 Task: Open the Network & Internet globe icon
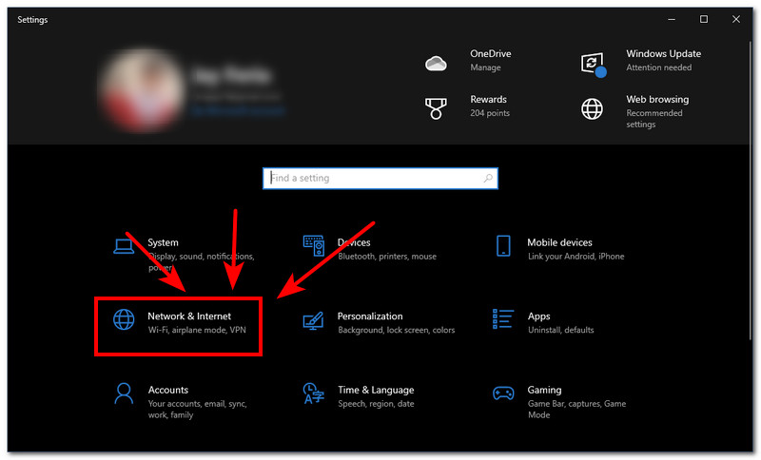[124, 320]
